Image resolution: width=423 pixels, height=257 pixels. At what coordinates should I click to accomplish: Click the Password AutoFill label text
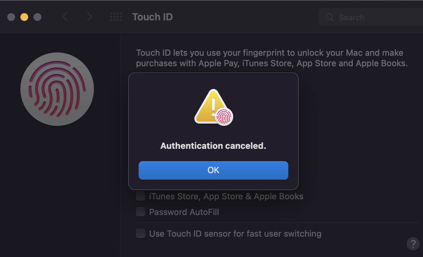point(184,211)
